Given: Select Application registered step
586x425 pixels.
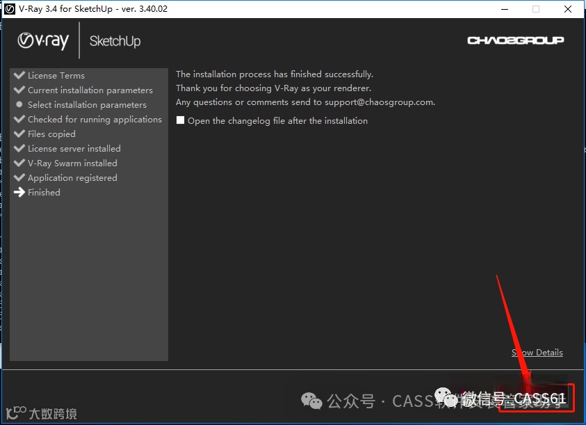Looking at the screenshot, I should [x=72, y=177].
